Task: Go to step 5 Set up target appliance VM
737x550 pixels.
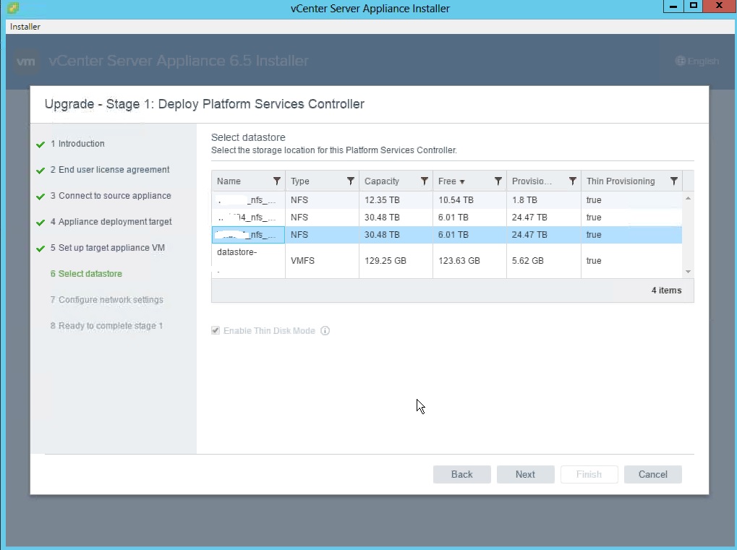Action: [111, 248]
